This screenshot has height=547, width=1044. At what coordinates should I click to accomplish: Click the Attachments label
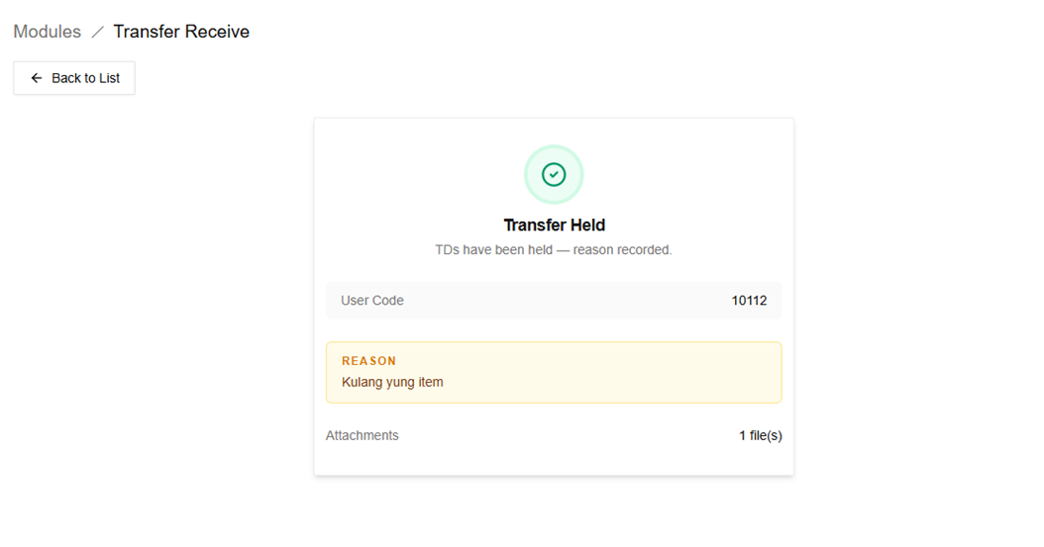(363, 435)
